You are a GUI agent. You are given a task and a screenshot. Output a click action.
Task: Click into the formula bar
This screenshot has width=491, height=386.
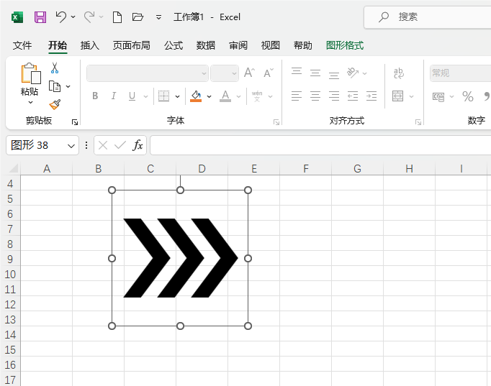320,145
